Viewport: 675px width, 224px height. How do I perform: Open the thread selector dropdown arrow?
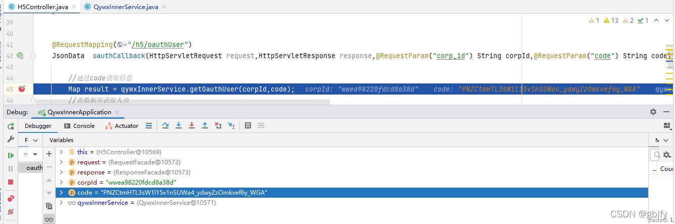(x=35, y=154)
